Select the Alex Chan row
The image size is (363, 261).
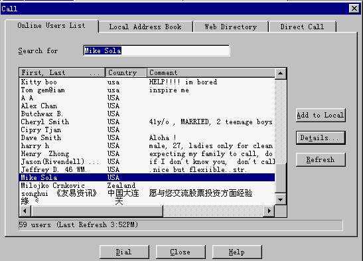[147, 106]
